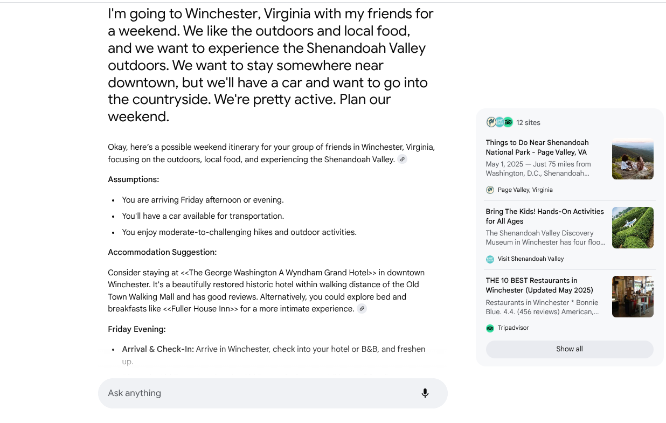The image size is (666, 423).
Task: Click the Visit Shenandoah Valley source name
Action: [x=531, y=259]
